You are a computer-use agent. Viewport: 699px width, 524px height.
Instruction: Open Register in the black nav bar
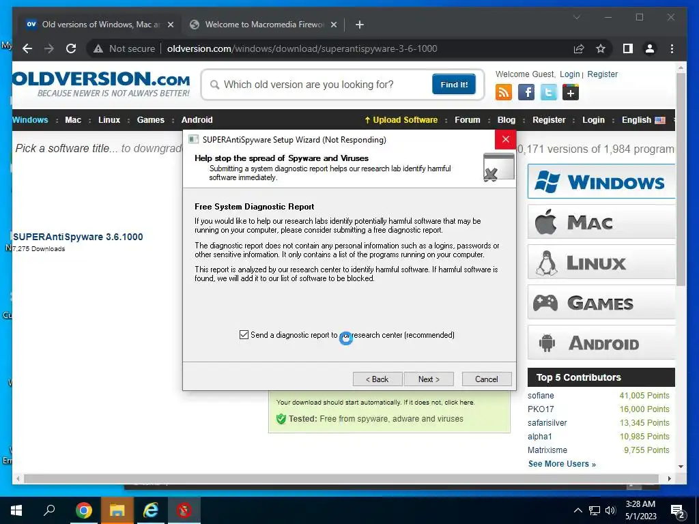coord(549,120)
